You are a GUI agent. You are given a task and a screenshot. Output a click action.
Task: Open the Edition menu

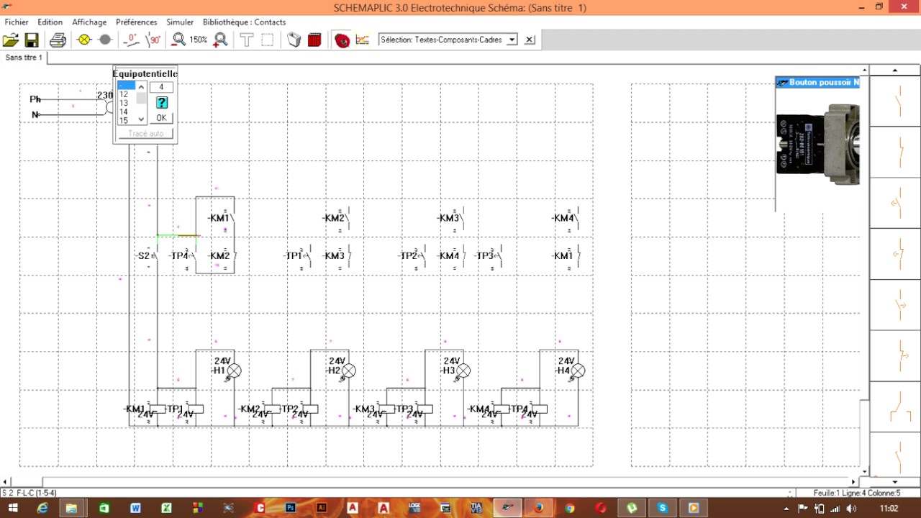click(x=50, y=22)
